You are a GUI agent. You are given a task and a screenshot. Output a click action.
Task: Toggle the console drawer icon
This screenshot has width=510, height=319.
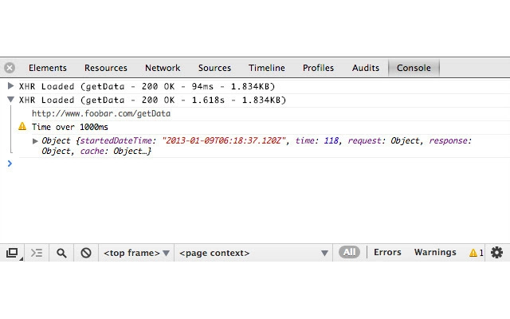(x=37, y=253)
